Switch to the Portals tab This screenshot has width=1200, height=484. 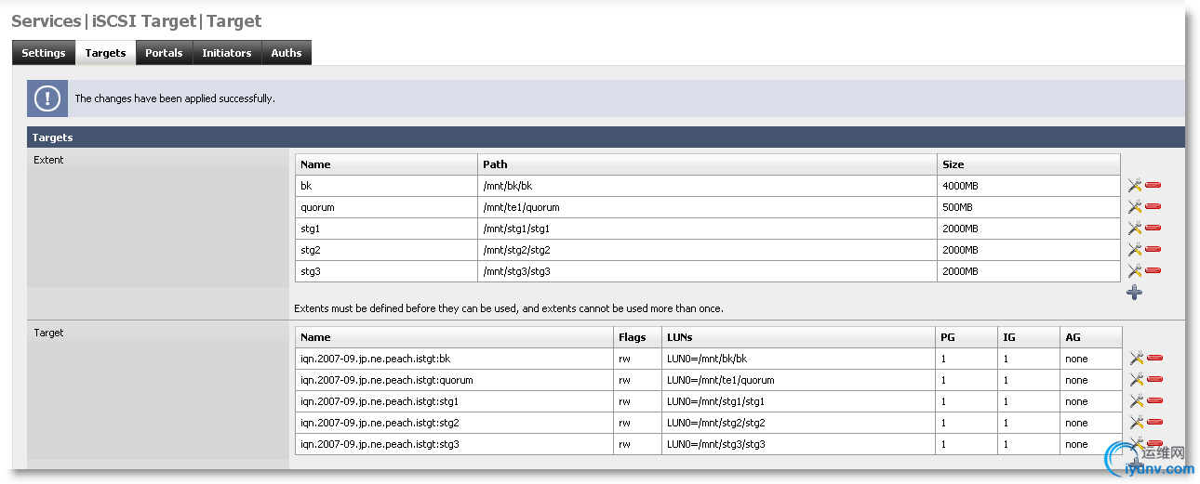(164, 53)
